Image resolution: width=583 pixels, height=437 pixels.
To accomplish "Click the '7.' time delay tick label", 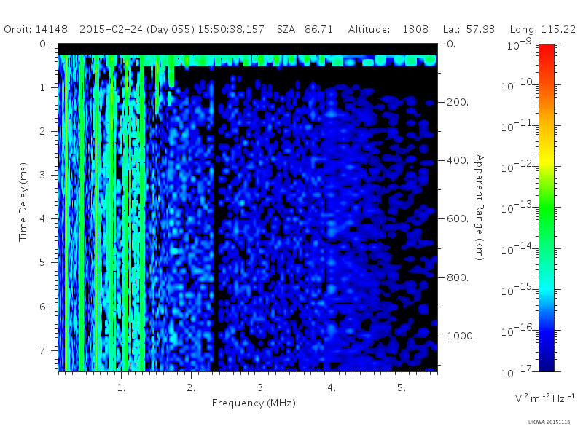I will 44,350.
